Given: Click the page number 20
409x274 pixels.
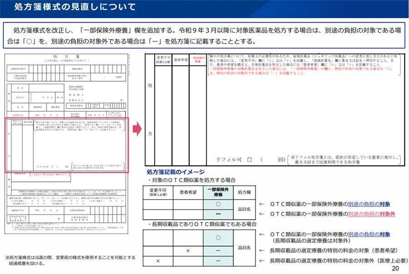Looking at the screenshot, I should click(395, 268).
